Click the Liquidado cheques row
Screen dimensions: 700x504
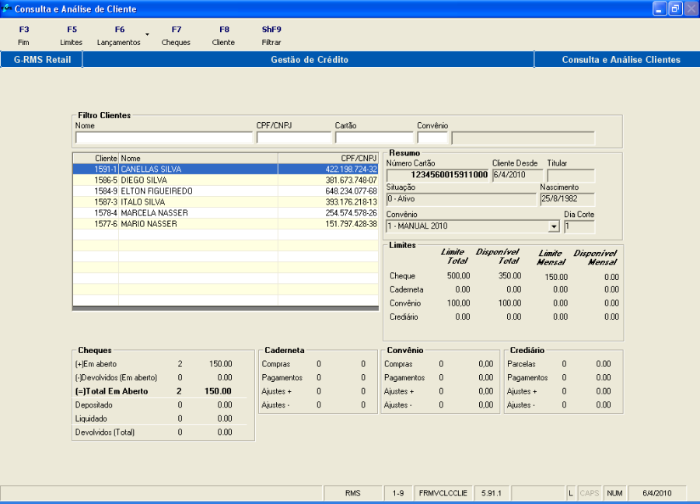coord(153,418)
